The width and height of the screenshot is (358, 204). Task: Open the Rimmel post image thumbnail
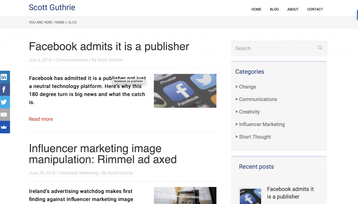pyautogui.click(x=185, y=195)
